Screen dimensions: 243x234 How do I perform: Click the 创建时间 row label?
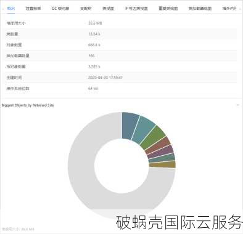click(x=14, y=78)
